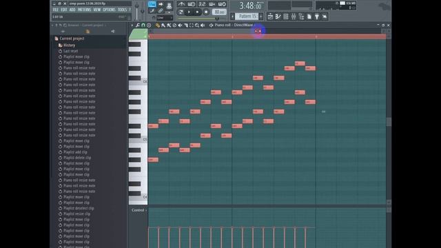
Task: Add a new pattern with plus button
Action: tap(261, 17)
